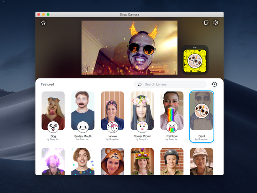Click 'by Snap Inc.' under Dog
Image resolution: width=257 pixels, height=193 pixels.
coord(53,139)
